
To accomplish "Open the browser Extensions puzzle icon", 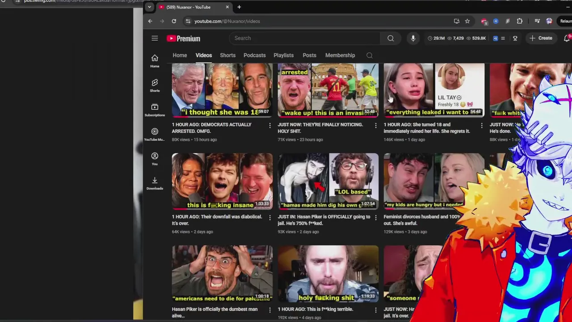I will [519, 21].
